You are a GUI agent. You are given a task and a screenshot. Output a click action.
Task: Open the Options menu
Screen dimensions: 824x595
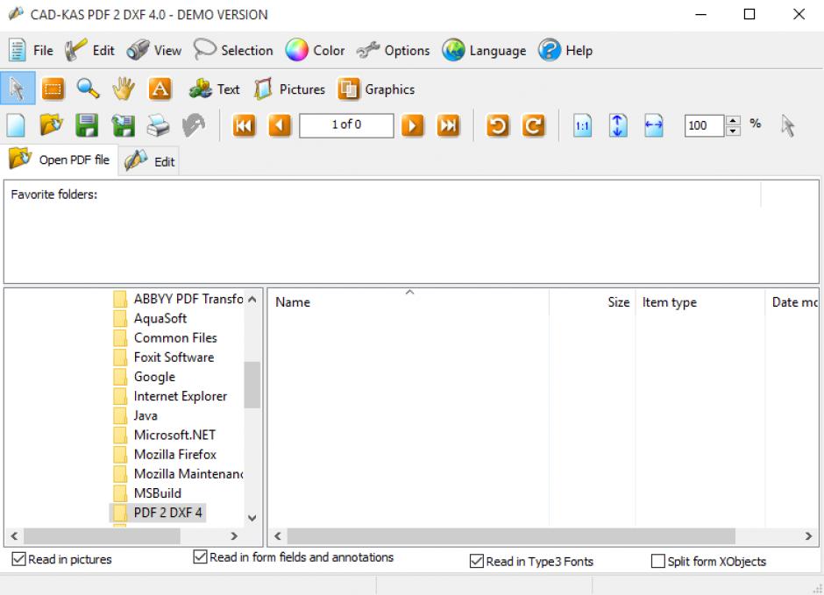[x=393, y=51]
